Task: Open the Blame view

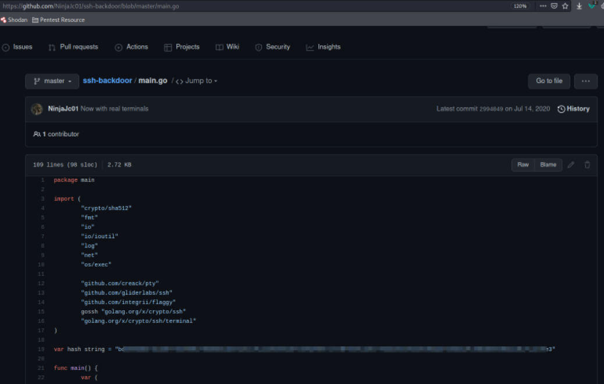Action: [548, 165]
